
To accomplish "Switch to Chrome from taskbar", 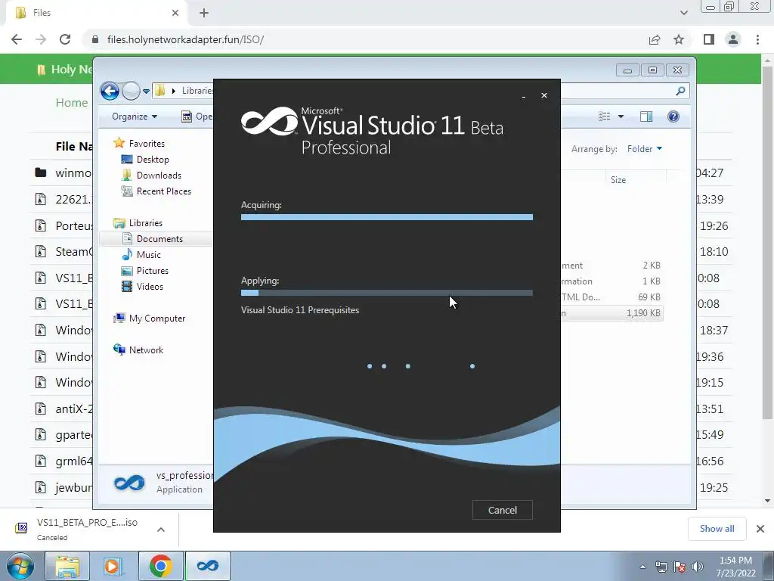I will click(x=160, y=566).
